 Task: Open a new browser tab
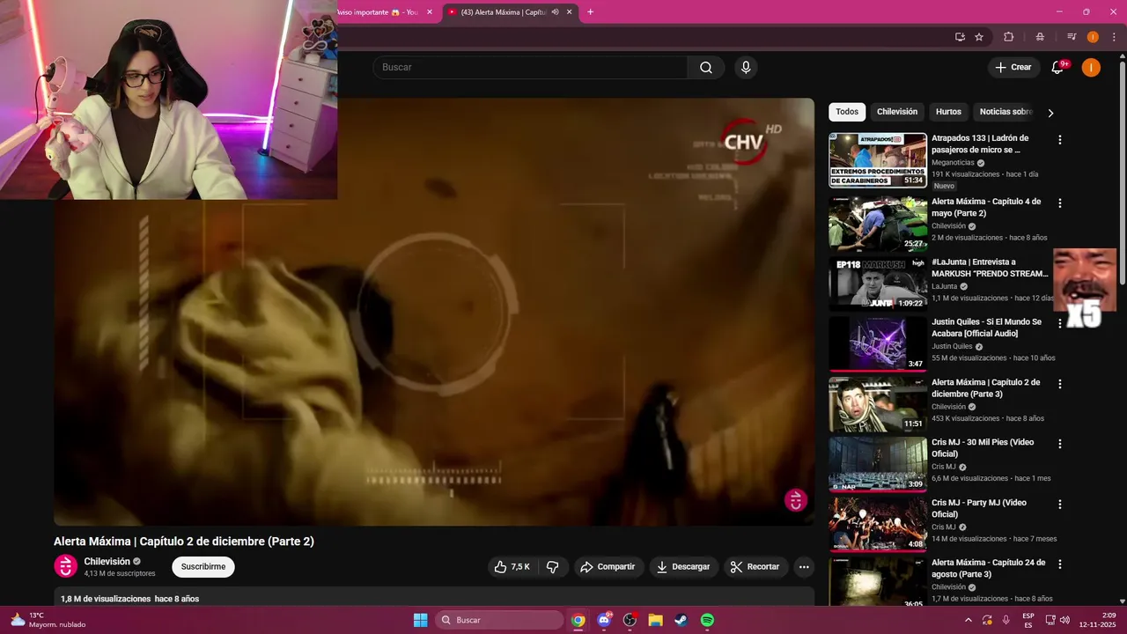(x=590, y=12)
